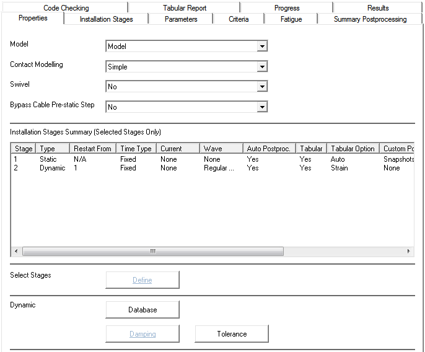Switch to the Installation Stages tab
This screenshot has width=425, height=352.
point(106,19)
